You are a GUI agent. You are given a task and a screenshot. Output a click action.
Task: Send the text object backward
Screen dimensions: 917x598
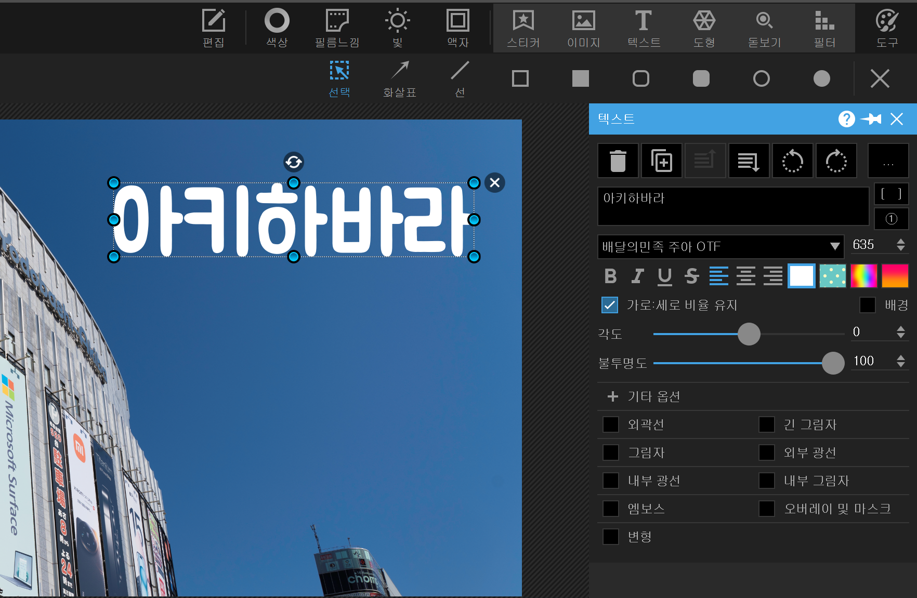point(749,161)
